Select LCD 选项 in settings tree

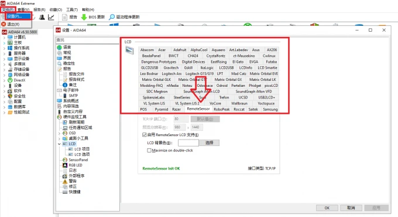(82, 154)
